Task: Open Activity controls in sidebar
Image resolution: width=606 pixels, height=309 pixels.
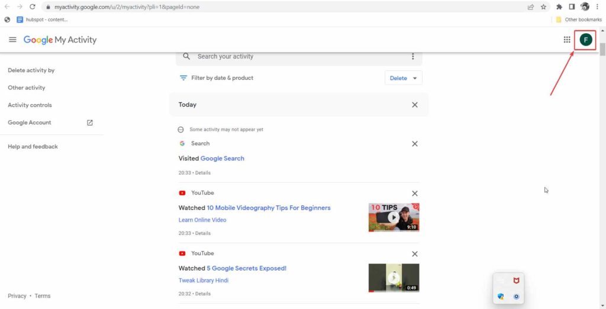Action: [30, 105]
